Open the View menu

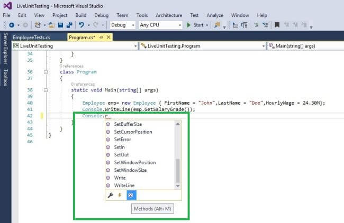[x=39, y=15]
